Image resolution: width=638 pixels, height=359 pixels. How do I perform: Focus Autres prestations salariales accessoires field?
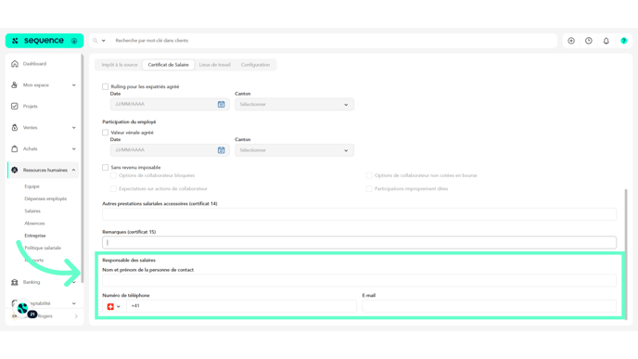point(359,214)
